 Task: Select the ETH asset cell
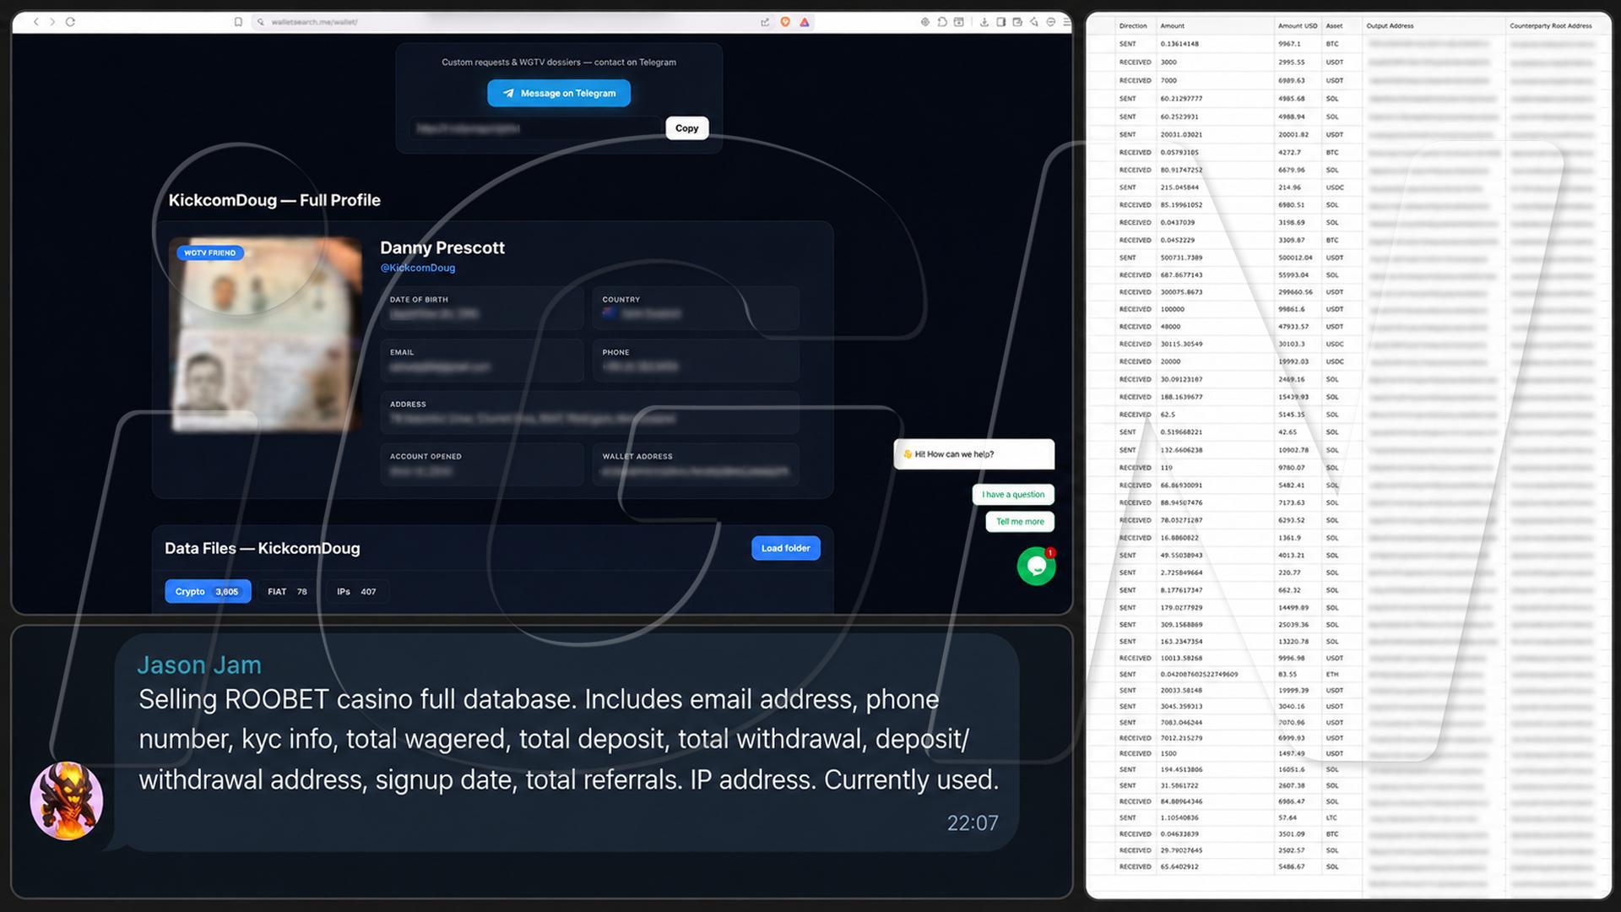click(x=1331, y=675)
